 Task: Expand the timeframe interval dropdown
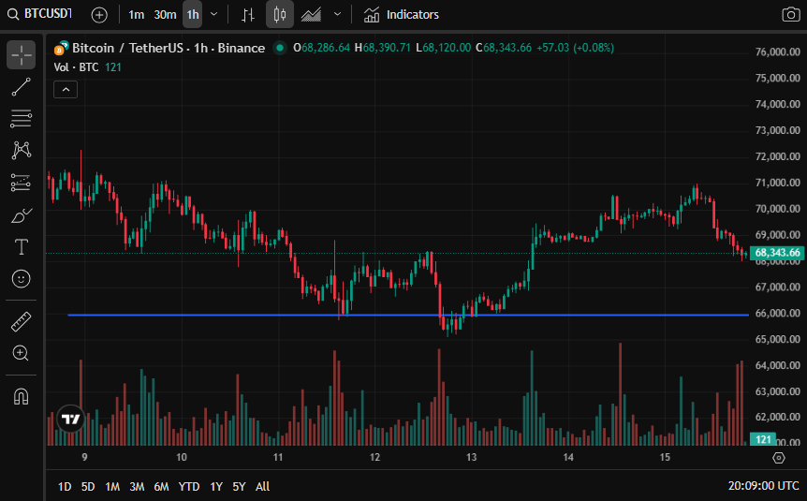click(x=214, y=14)
